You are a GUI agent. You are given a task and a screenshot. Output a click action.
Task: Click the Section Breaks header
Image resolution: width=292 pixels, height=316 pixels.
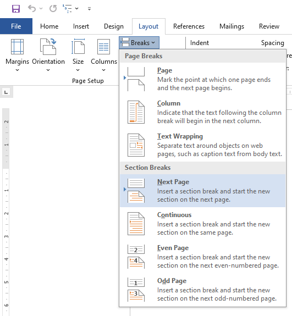click(x=203, y=168)
